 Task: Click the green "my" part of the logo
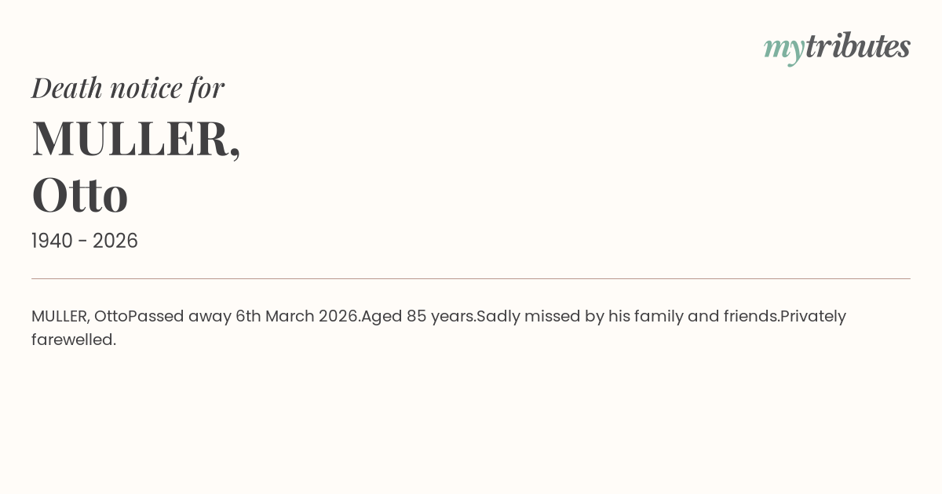783,49
